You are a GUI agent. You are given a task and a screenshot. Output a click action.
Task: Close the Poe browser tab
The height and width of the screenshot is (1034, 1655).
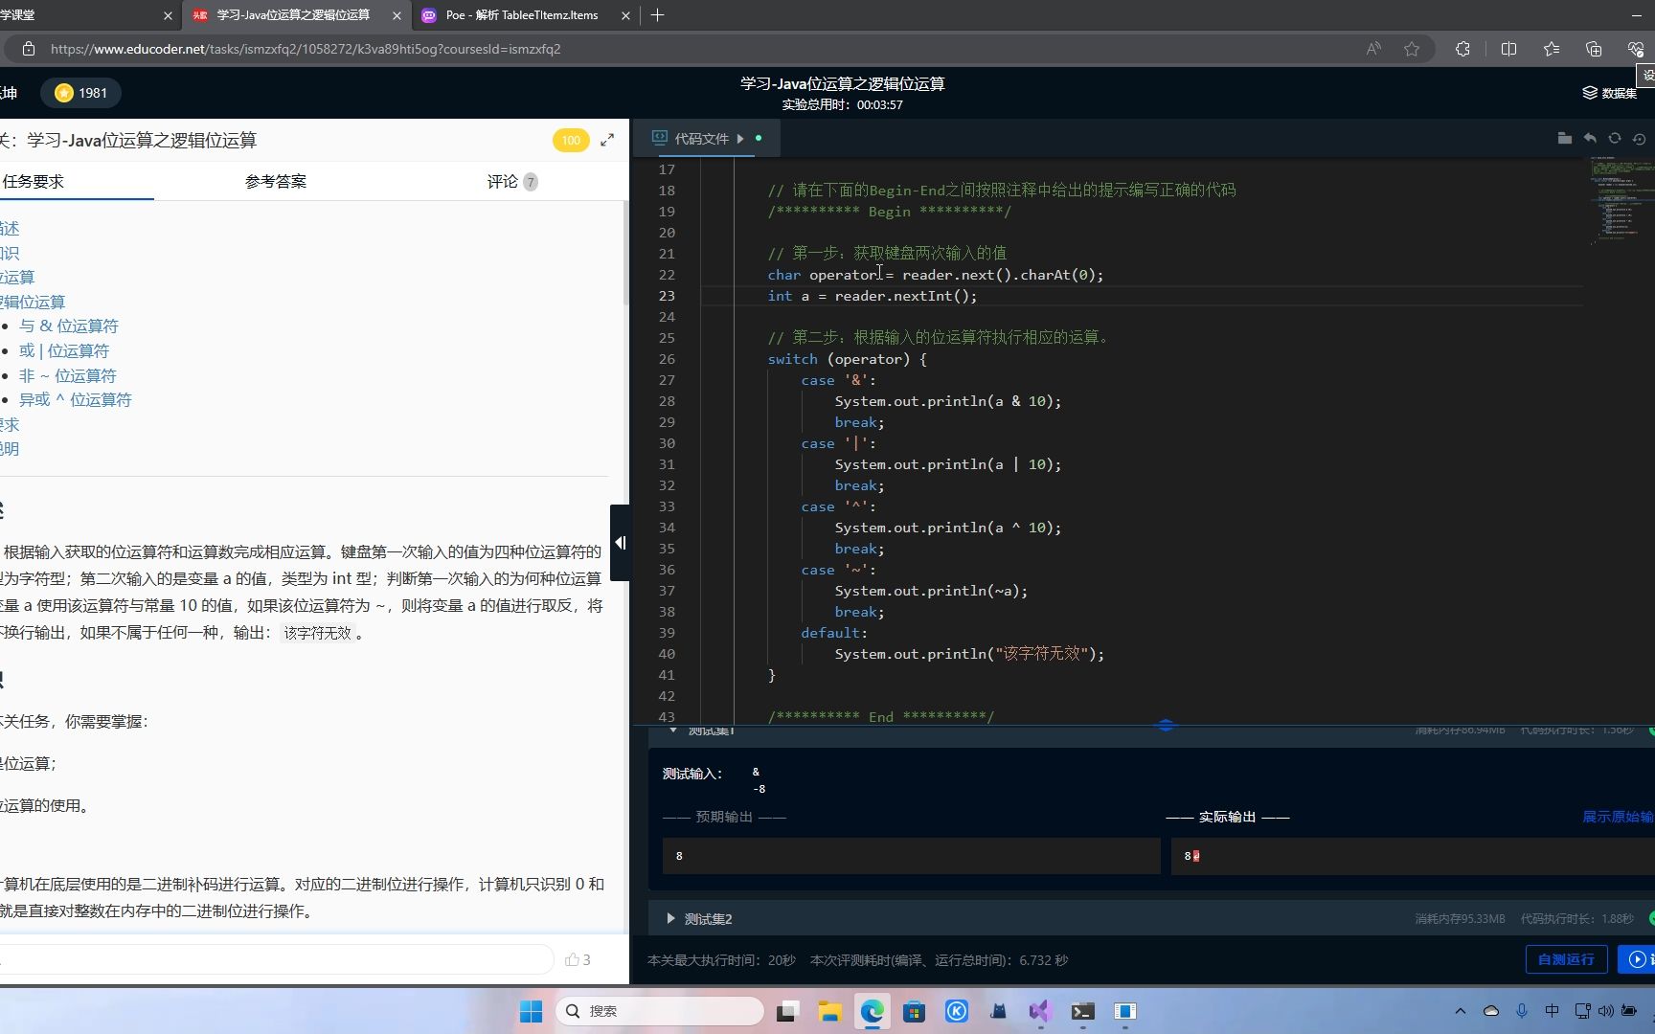[x=625, y=15]
